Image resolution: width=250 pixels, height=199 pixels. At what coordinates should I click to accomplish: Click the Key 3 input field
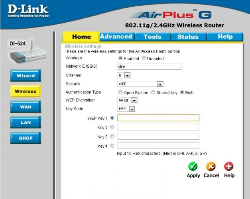click(x=158, y=137)
